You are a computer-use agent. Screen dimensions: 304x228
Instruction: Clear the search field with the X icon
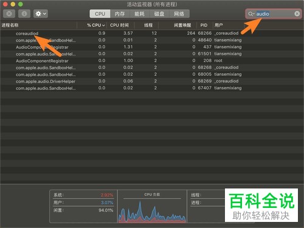pos(297,14)
